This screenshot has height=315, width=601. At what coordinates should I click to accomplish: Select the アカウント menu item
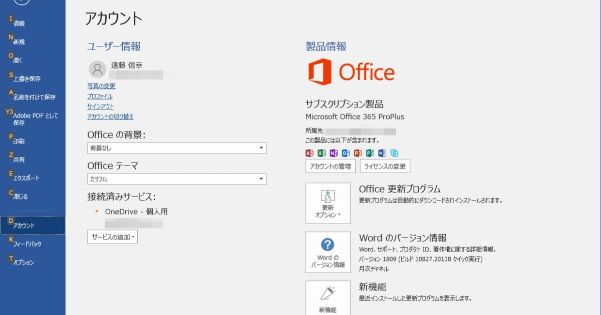(33, 225)
